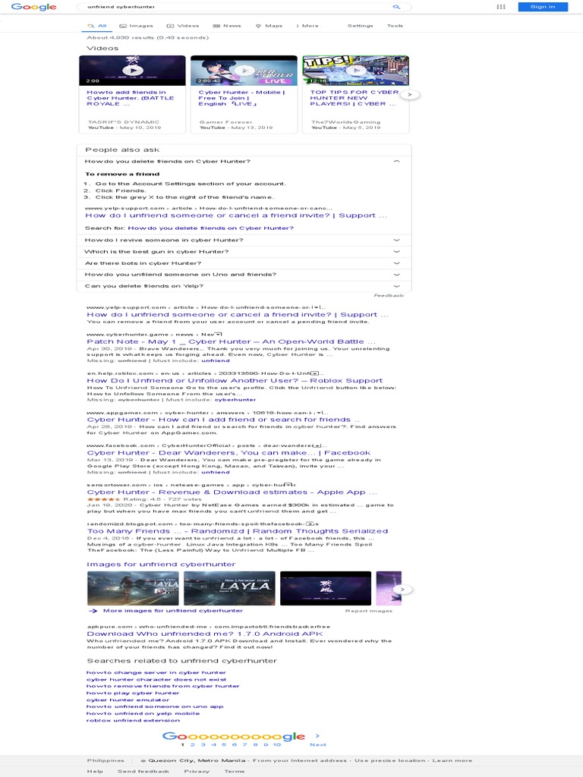Viewport: 583px width, 777px height.
Task: Open the 'New Character Drops LAYLA' thumbnail
Action: tap(229, 588)
